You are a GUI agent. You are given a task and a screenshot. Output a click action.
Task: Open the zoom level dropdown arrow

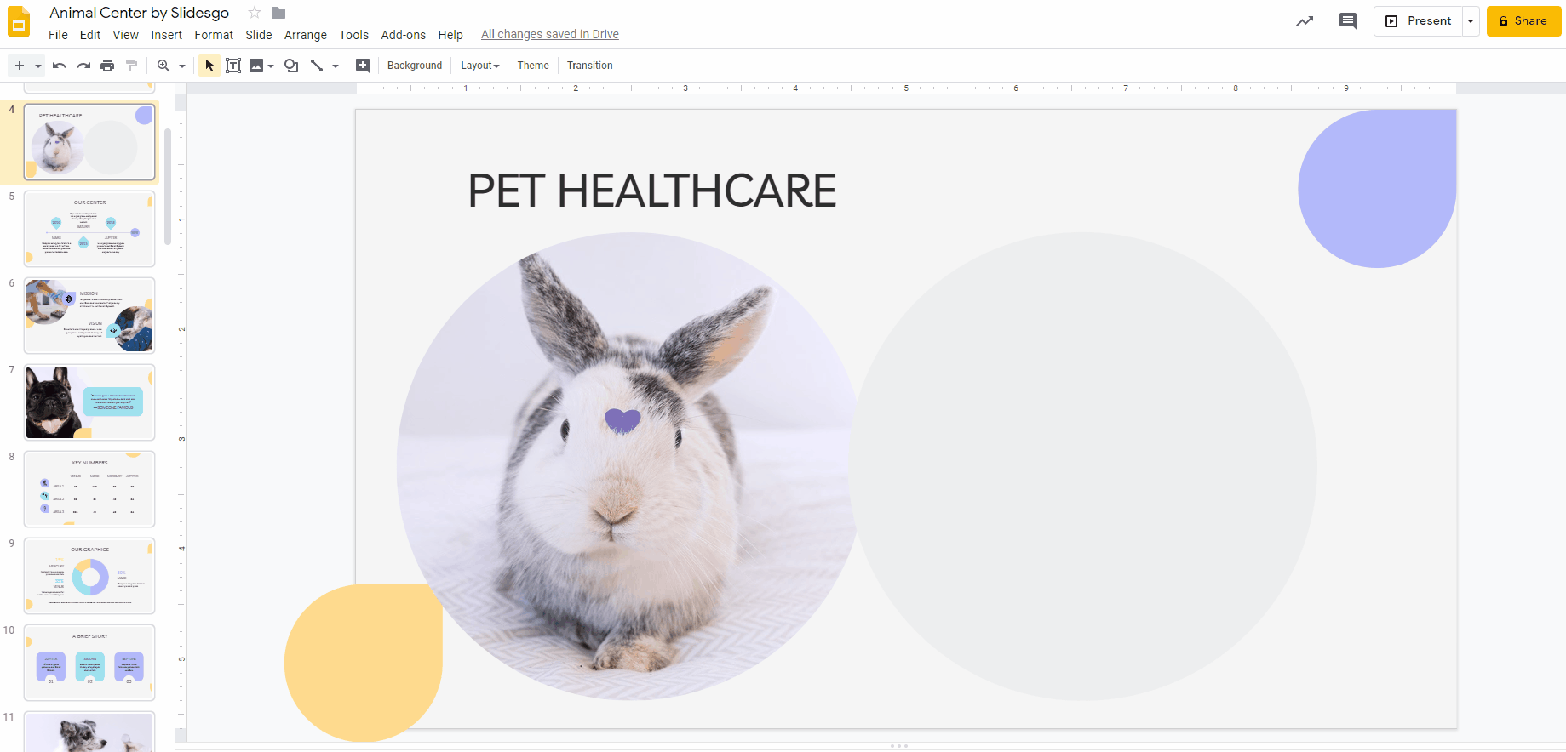[x=182, y=66]
